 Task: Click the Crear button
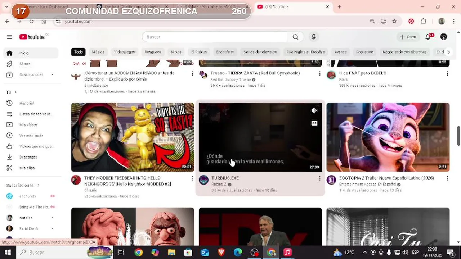click(x=408, y=37)
